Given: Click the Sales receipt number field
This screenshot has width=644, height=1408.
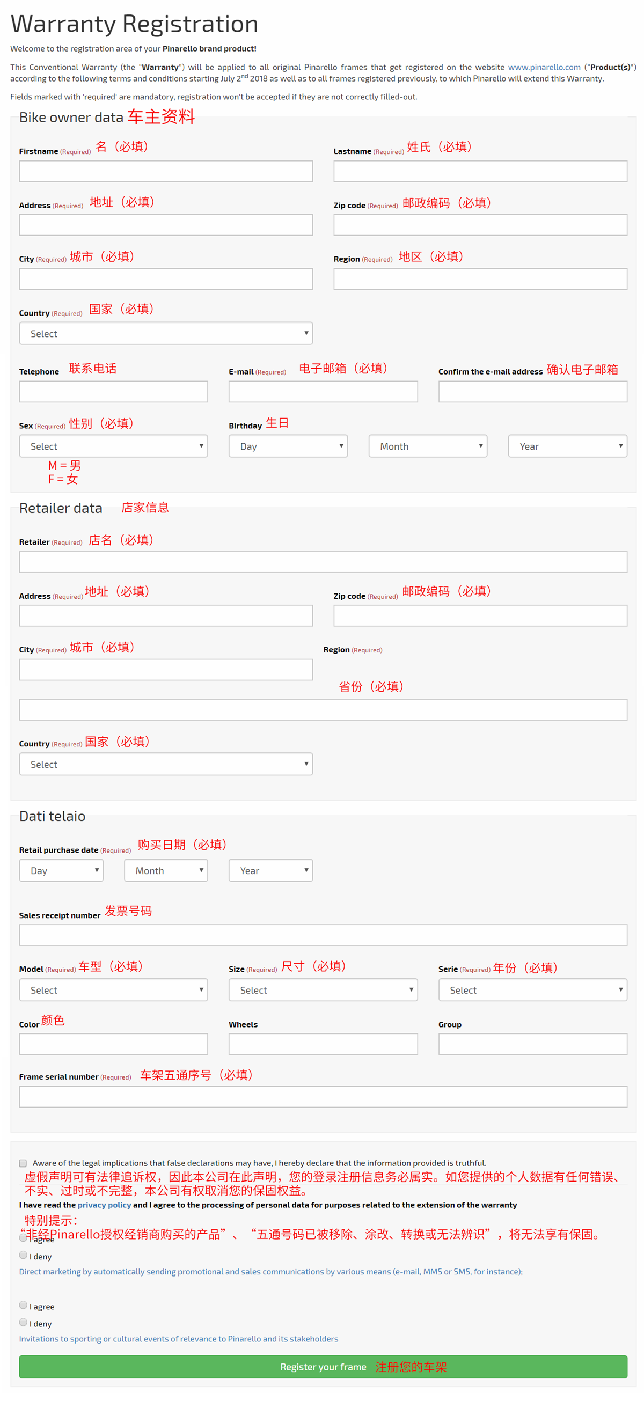Looking at the screenshot, I should tap(323, 935).
